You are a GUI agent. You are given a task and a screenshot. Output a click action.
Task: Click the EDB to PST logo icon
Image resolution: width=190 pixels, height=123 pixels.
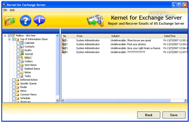[x=96, y=20]
